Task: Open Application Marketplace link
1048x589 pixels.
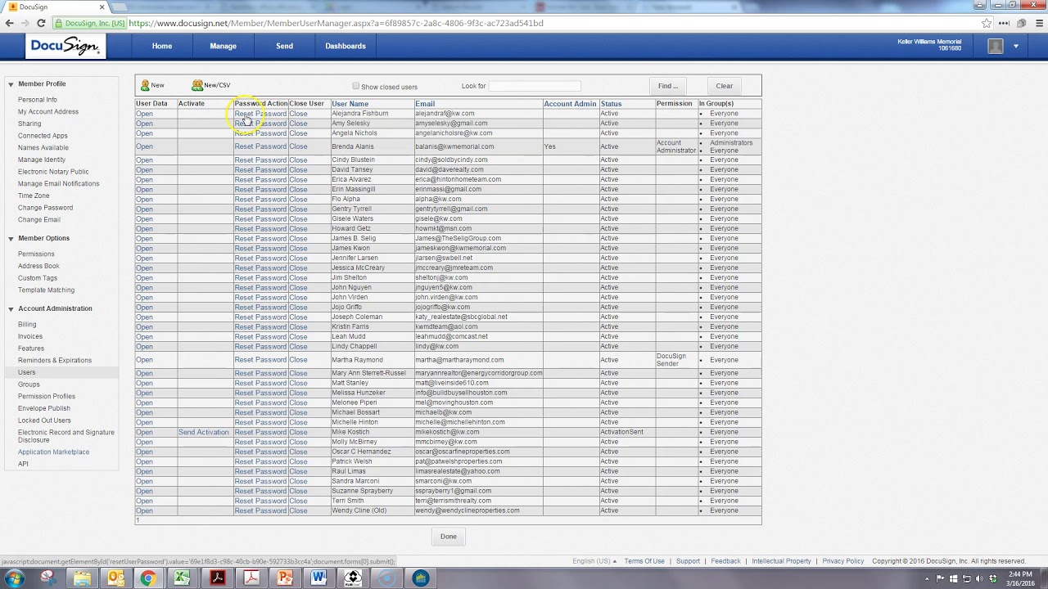Action: (54, 452)
